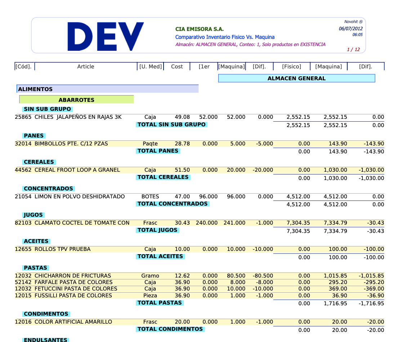
Task: Click the Comparativo Inventario Fisico Vs. Maquina title
Action: coord(225,37)
